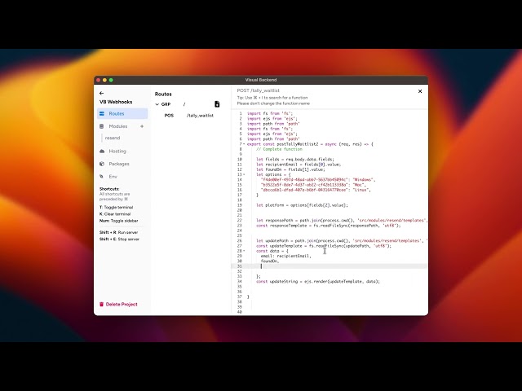Add a new module with plus icon
Image resolution: width=522 pixels, height=391 pixels.
coord(142,126)
